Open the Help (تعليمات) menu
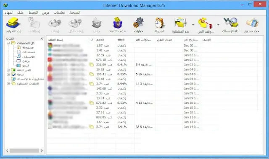This screenshot has height=159, width=269. pos(59,13)
